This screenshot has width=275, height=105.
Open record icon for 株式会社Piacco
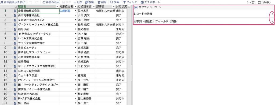tap(15, 94)
